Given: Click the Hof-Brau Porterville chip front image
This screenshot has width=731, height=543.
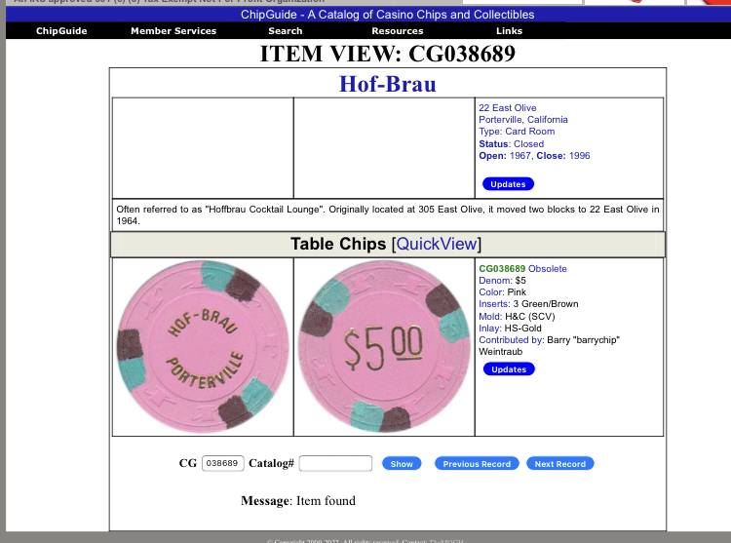Looking at the screenshot, I should (203, 346).
